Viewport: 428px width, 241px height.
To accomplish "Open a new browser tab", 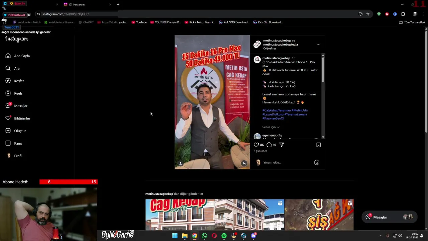I will coord(118,4).
